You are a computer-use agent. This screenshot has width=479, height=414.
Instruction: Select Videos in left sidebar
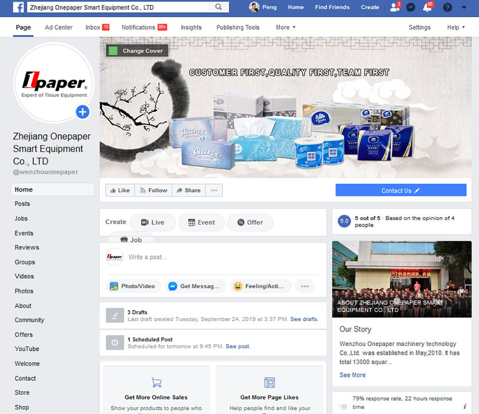pos(24,276)
